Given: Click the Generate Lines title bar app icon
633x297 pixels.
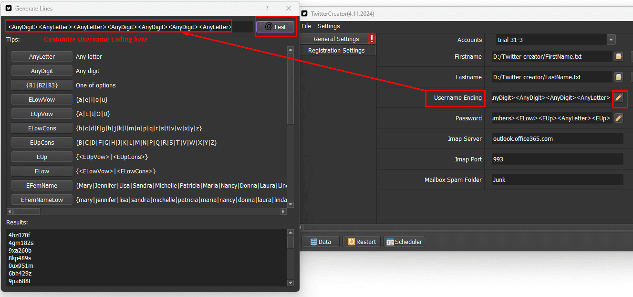Looking at the screenshot, I should click(x=9, y=8).
